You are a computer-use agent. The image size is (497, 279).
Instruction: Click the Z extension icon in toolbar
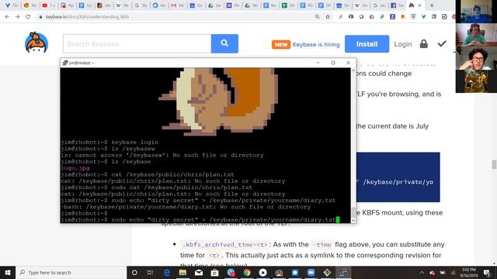pyautogui.click(x=392, y=17)
